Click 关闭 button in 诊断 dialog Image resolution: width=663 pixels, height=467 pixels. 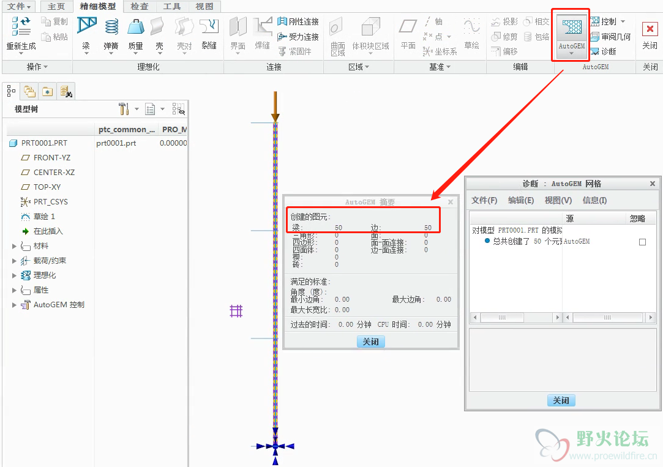[561, 400]
